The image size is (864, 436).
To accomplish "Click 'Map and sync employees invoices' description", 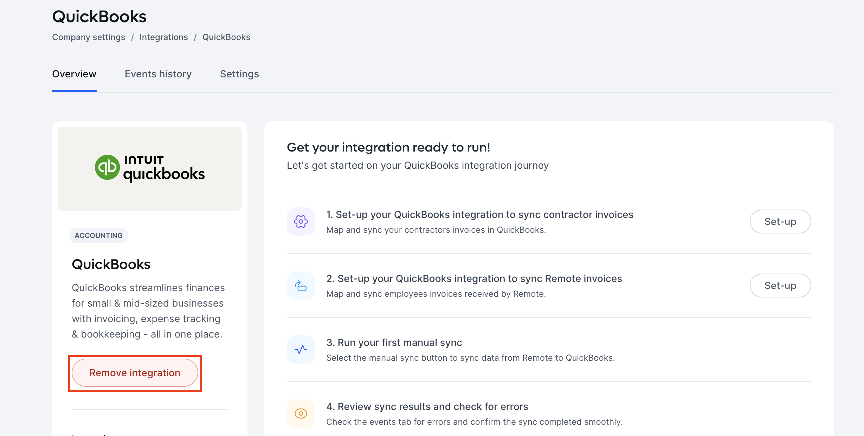I will coord(436,294).
